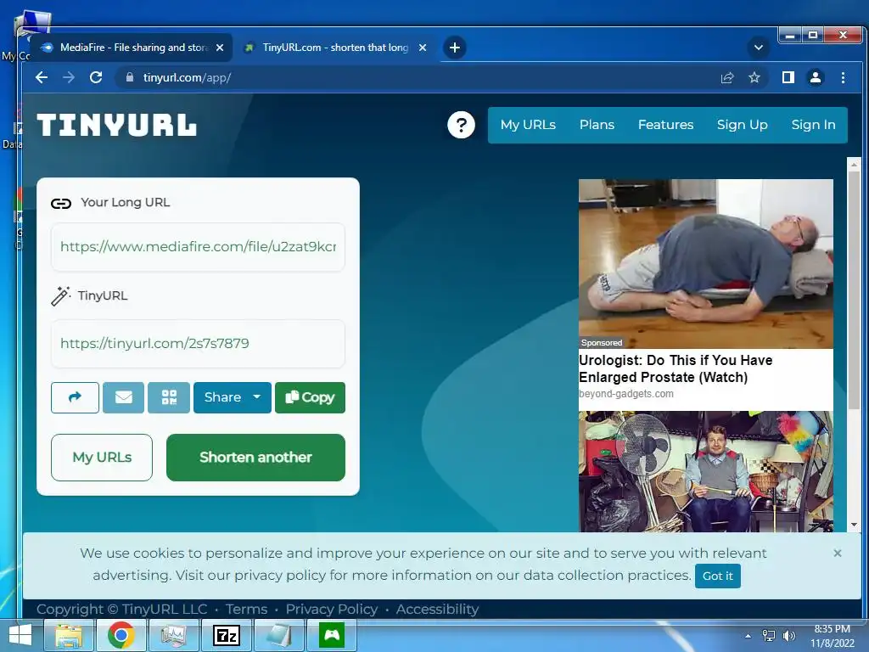Open the Privacy Policy footer link
Viewport: 869px width, 652px height.
point(332,610)
